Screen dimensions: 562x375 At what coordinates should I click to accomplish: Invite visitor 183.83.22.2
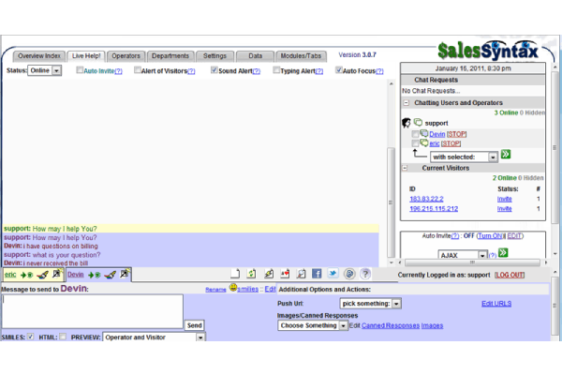click(504, 199)
